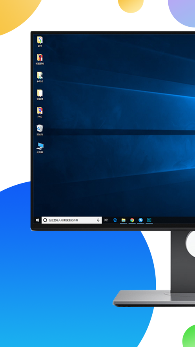195x347 pixels.
Task: Open the Recycle Bin
Action: point(40,130)
